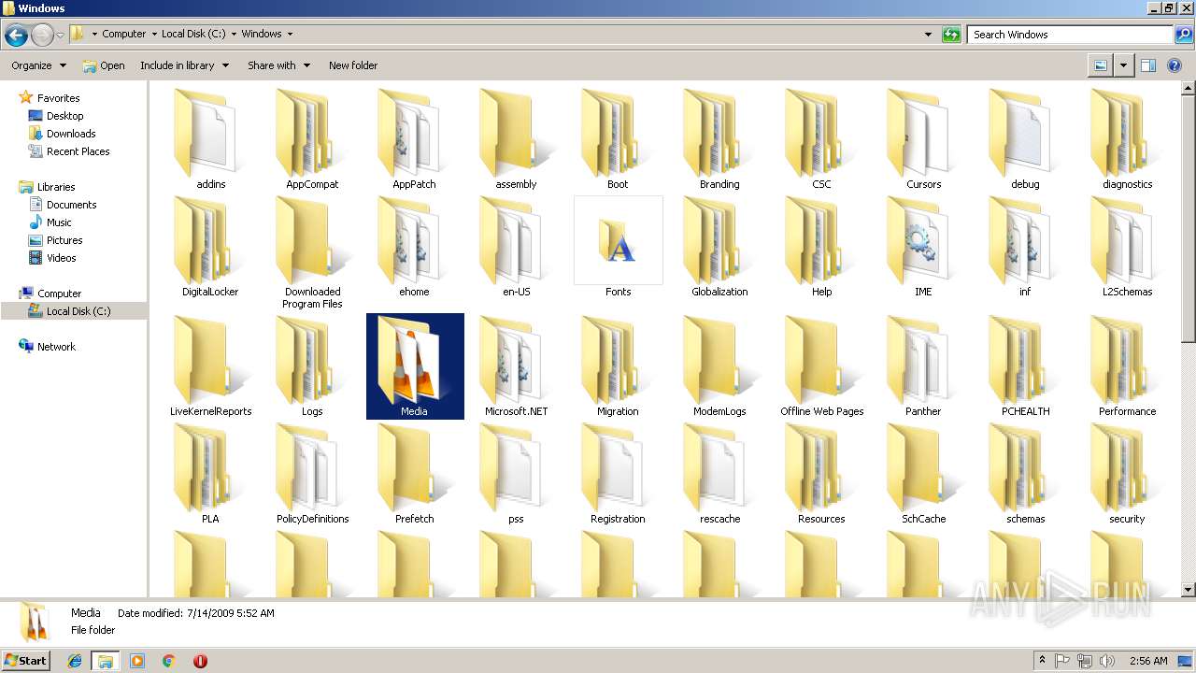
Task: Click in the Search Windows field
Action: [x=1070, y=35]
